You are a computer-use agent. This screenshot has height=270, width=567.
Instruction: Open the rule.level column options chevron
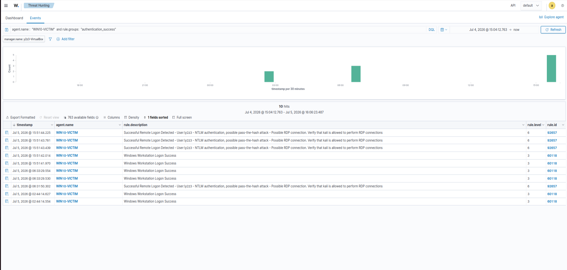point(543,125)
